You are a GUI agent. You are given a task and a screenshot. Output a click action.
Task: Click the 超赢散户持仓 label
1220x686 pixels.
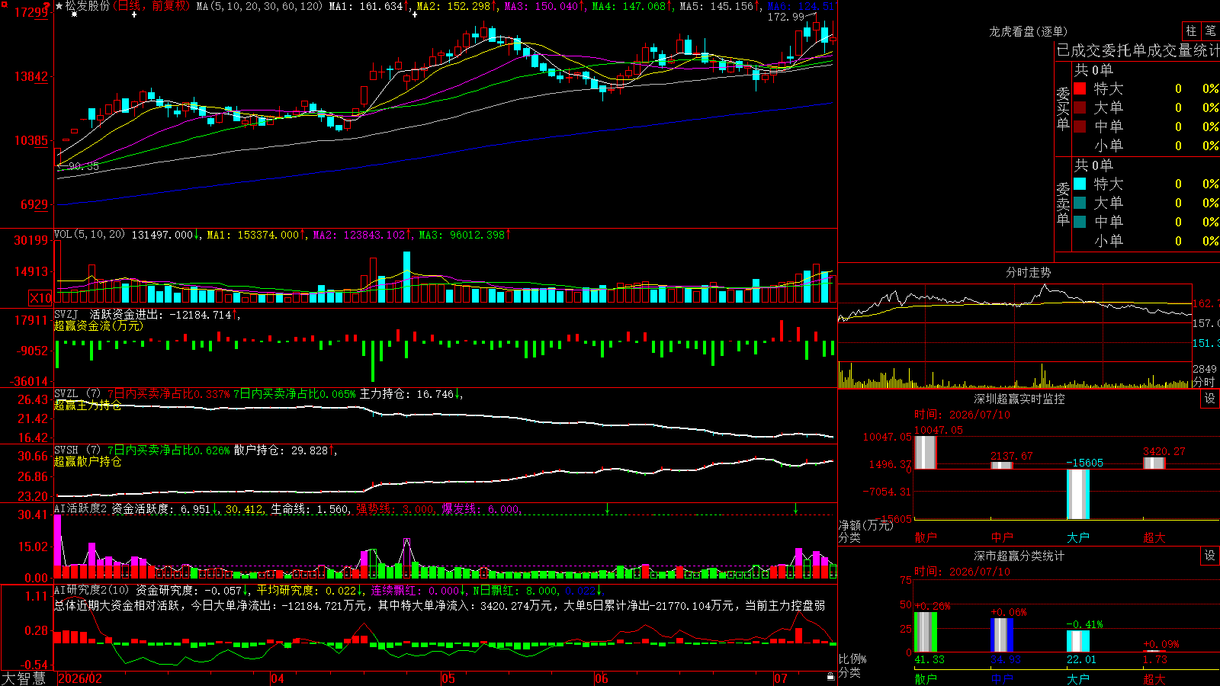(88, 462)
